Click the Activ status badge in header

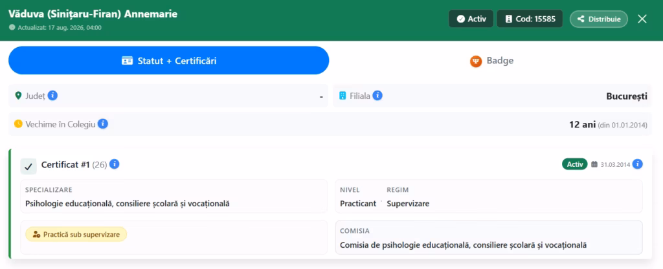pos(471,19)
